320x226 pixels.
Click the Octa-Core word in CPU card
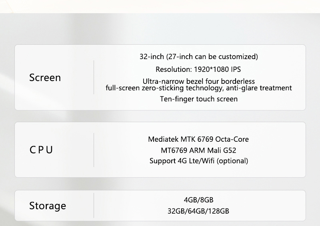[x=232, y=139]
